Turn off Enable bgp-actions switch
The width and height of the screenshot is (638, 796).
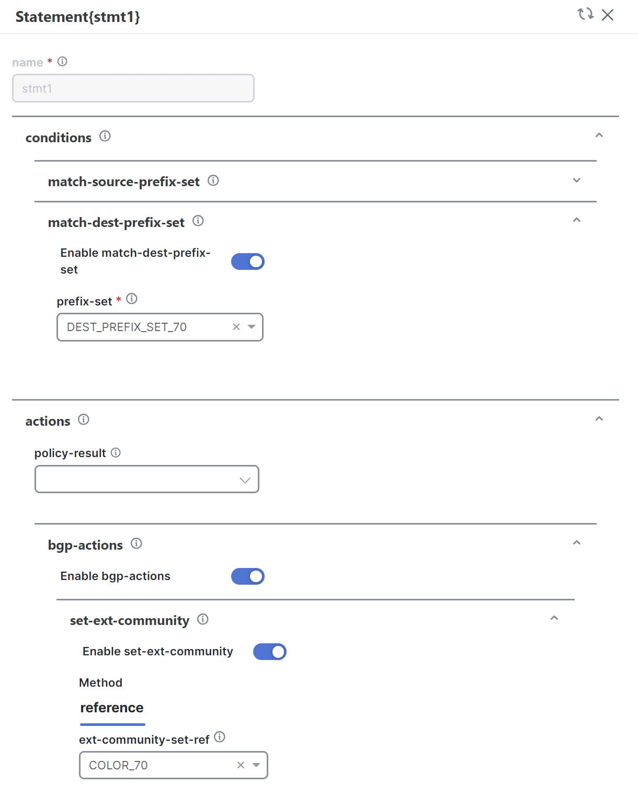[x=248, y=576]
